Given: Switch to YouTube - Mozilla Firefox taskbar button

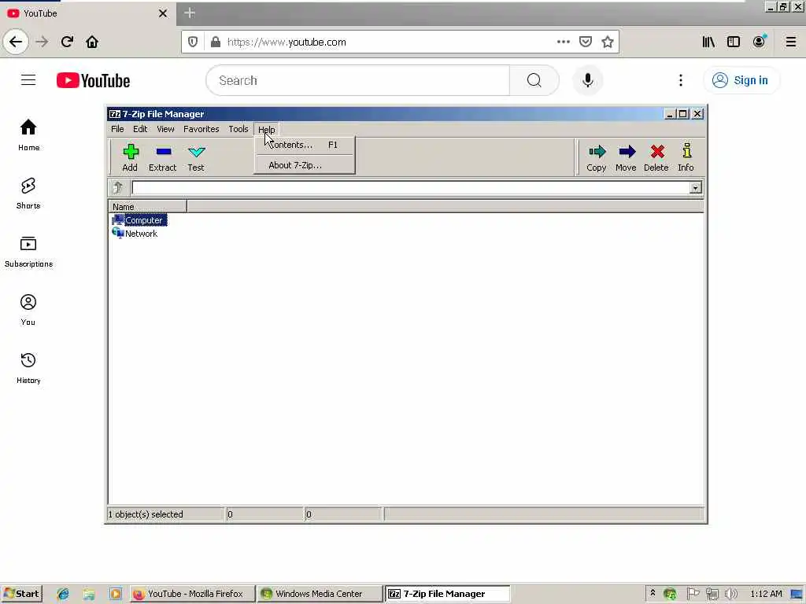Looking at the screenshot, I should 192,594.
